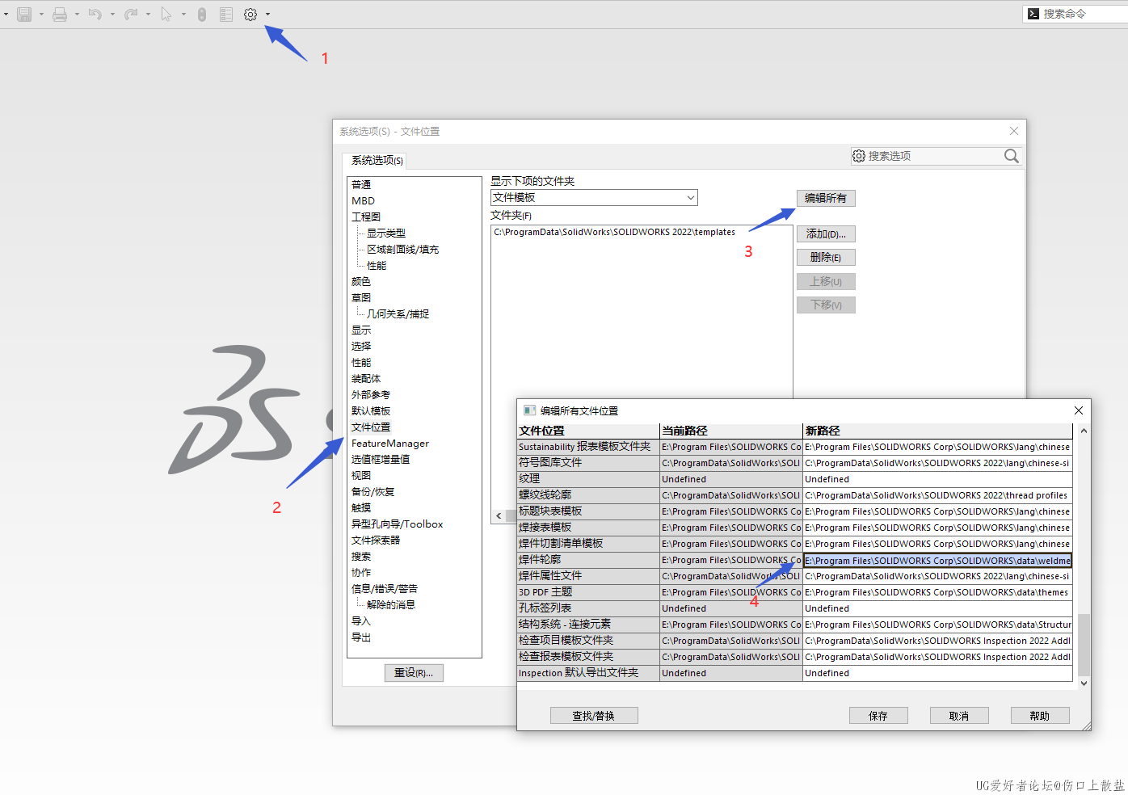
Task: Click the Rebuild traffic-light icon
Action: point(202,15)
